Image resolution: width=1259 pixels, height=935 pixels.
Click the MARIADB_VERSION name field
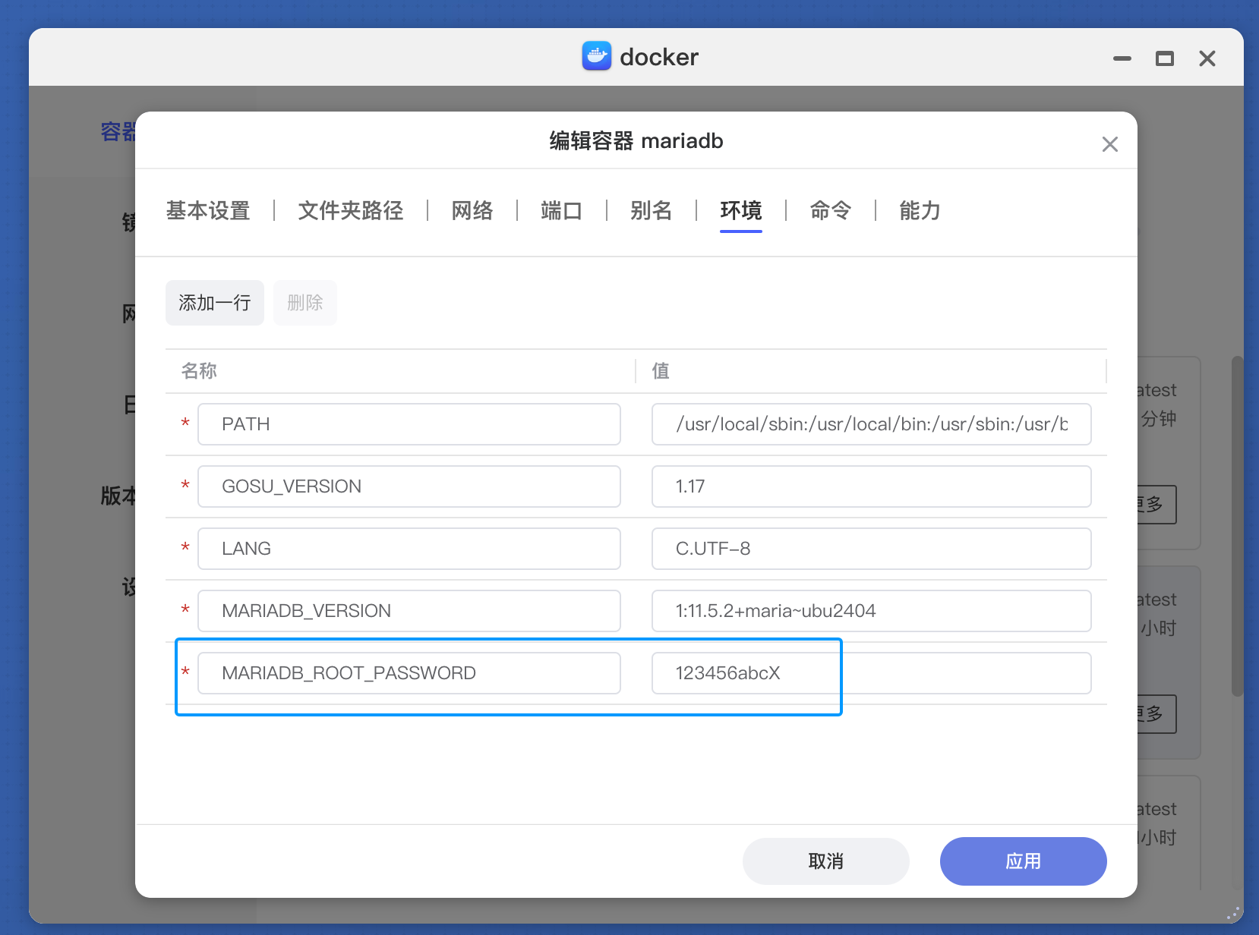tap(409, 611)
